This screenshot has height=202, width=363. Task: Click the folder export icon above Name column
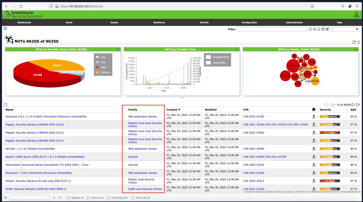[6, 105]
